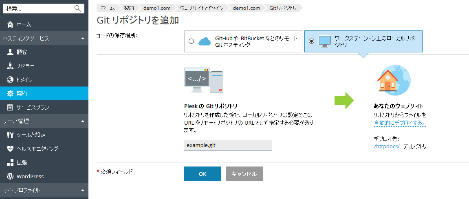Collapse the サーバ管理 sidebar section
This screenshot has height=199, width=469.
tap(83, 121)
